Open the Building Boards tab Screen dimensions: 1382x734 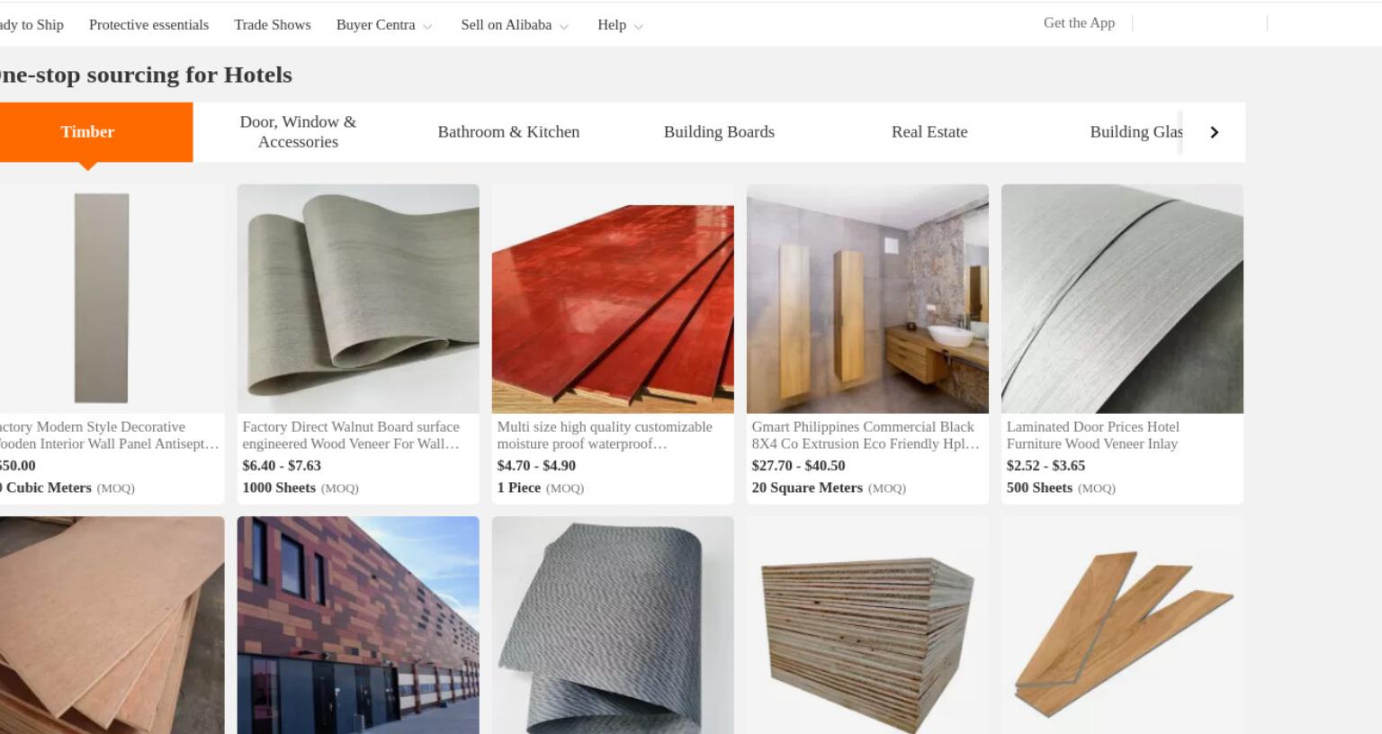719,132
